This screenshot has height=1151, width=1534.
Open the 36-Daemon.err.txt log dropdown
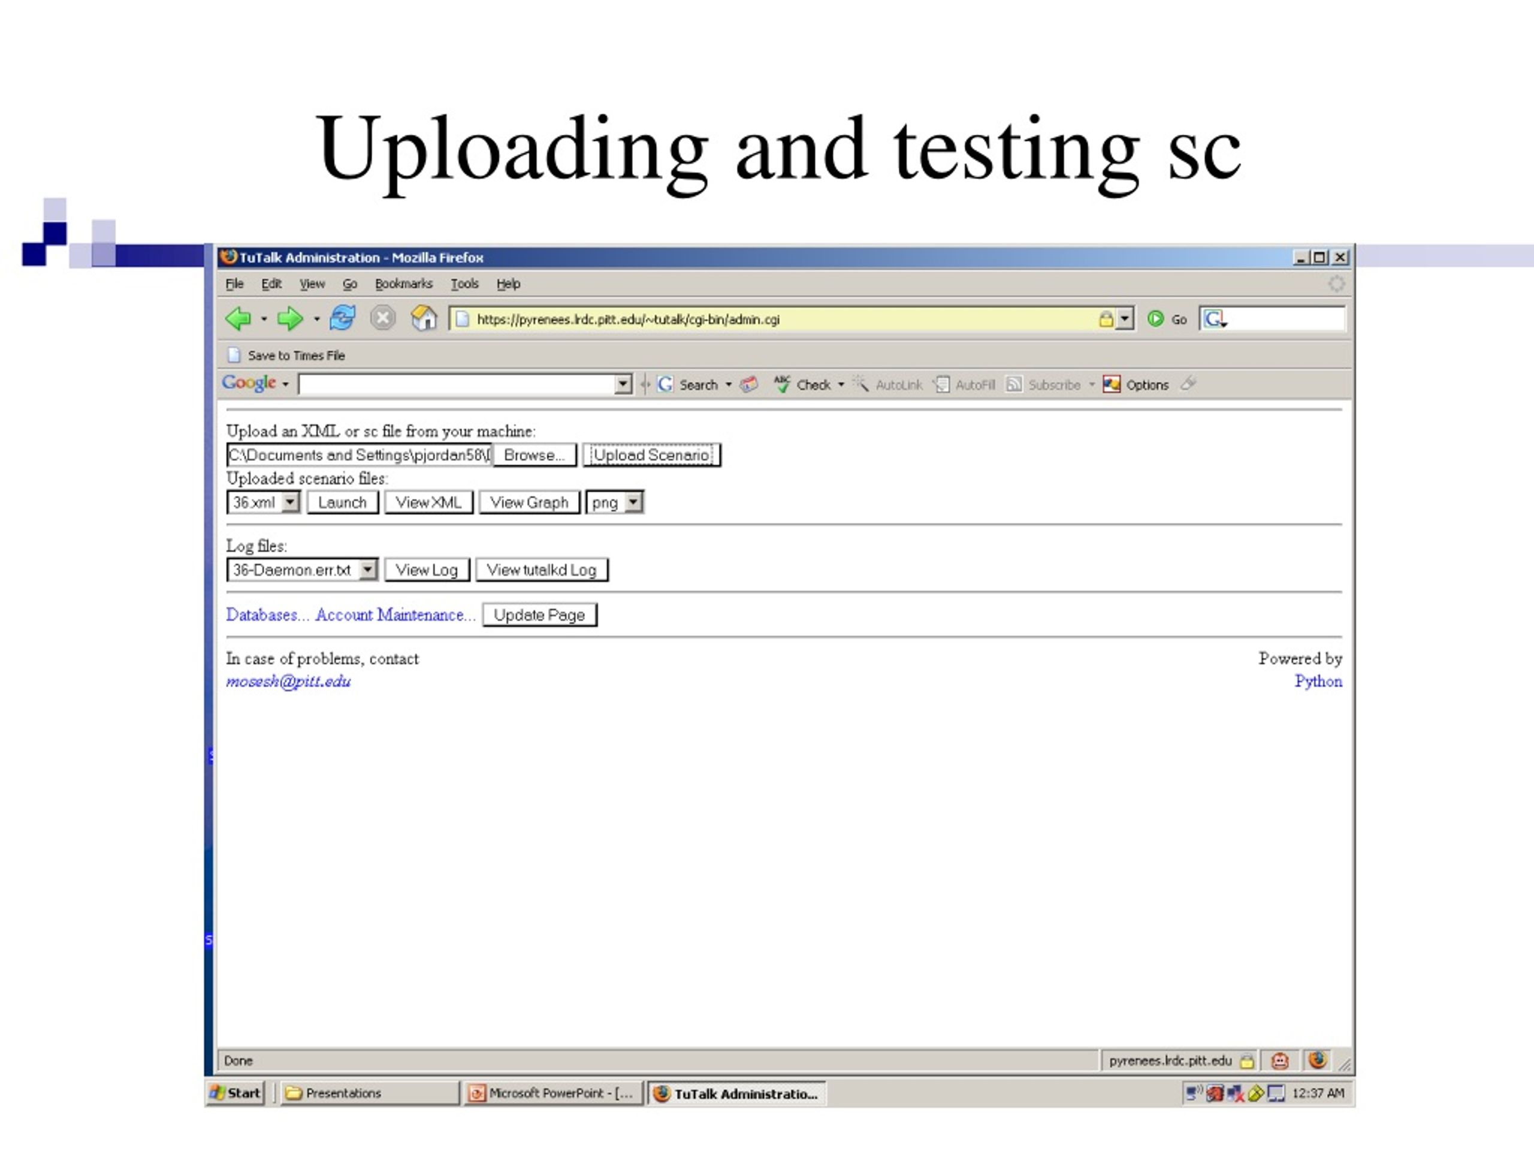[301, 570]
